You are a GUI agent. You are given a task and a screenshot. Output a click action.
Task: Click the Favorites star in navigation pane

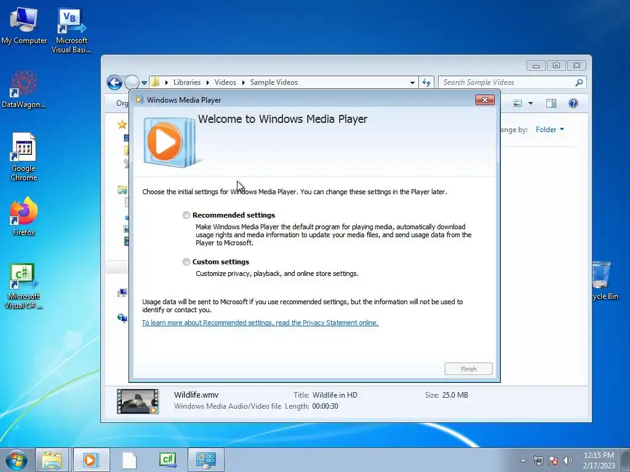click(x=122, y=124)
